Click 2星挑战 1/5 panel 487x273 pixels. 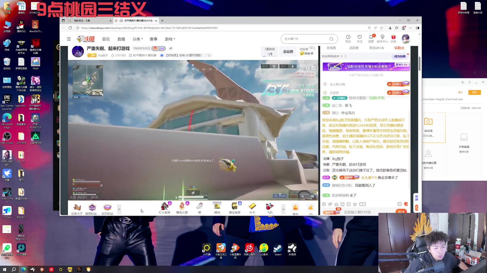(270, 52)
